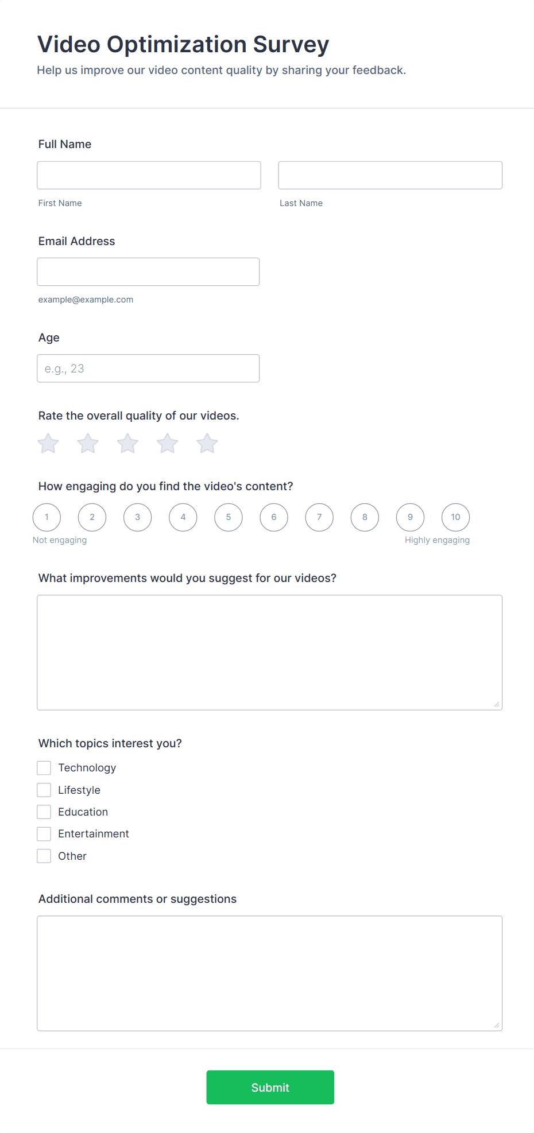Pick the fourth star rating

pyautogui.click(x=168, y=443)
